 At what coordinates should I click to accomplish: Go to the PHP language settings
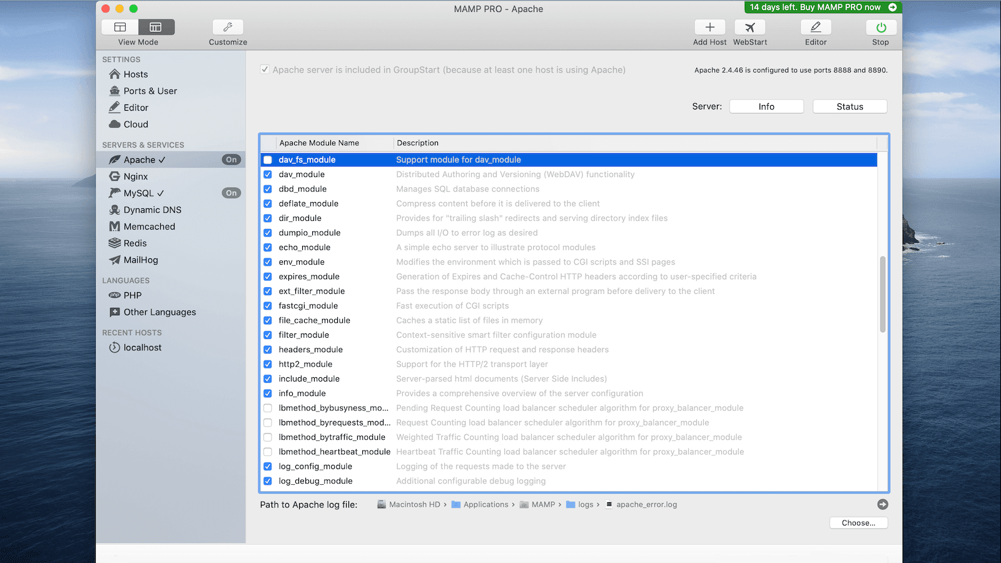coord(133,295)
